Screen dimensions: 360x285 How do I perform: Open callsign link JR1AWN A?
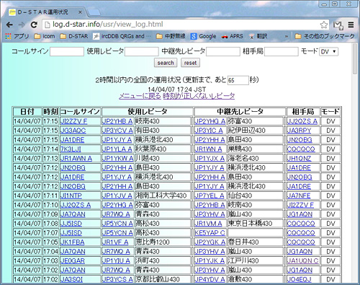pyautogui.click(x=76, y=159)
